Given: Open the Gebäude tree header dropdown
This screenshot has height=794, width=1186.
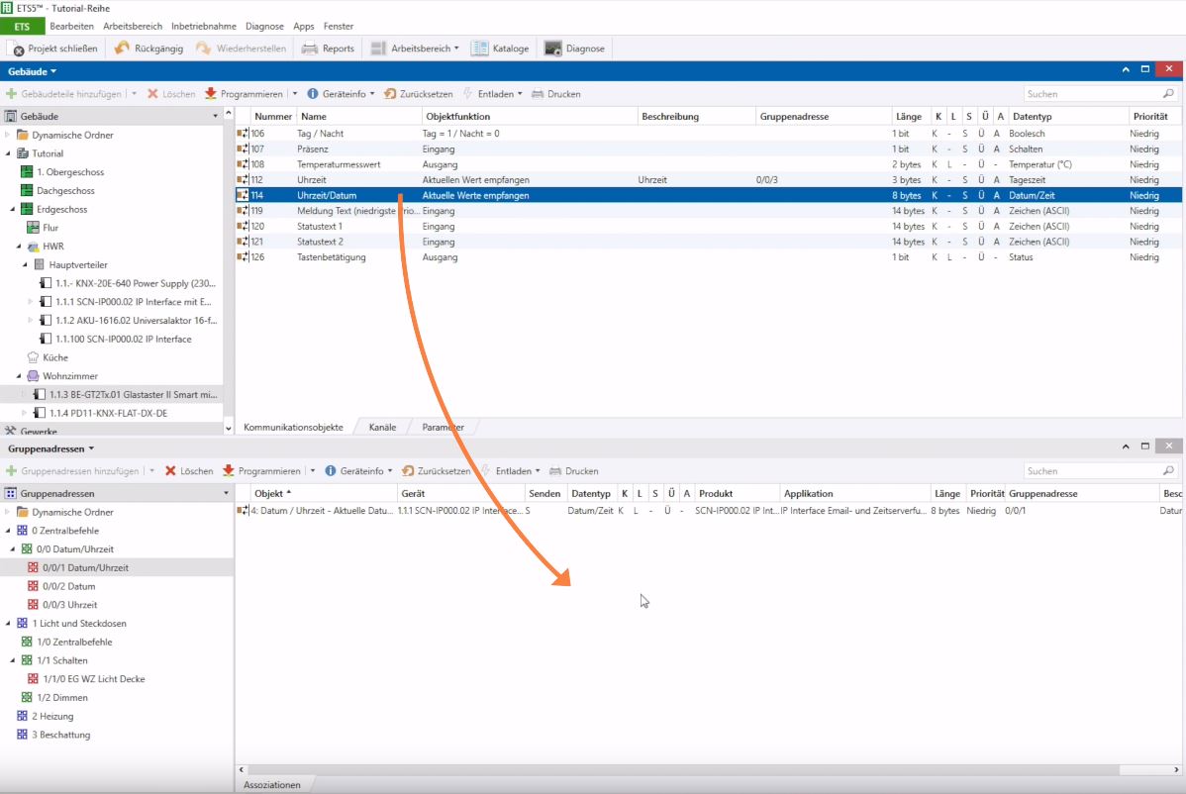Looking at the screenshot, I should coord(216,117).
